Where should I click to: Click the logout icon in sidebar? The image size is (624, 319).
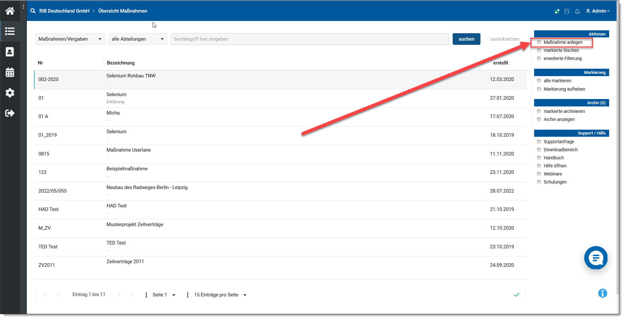pos(10,113)
